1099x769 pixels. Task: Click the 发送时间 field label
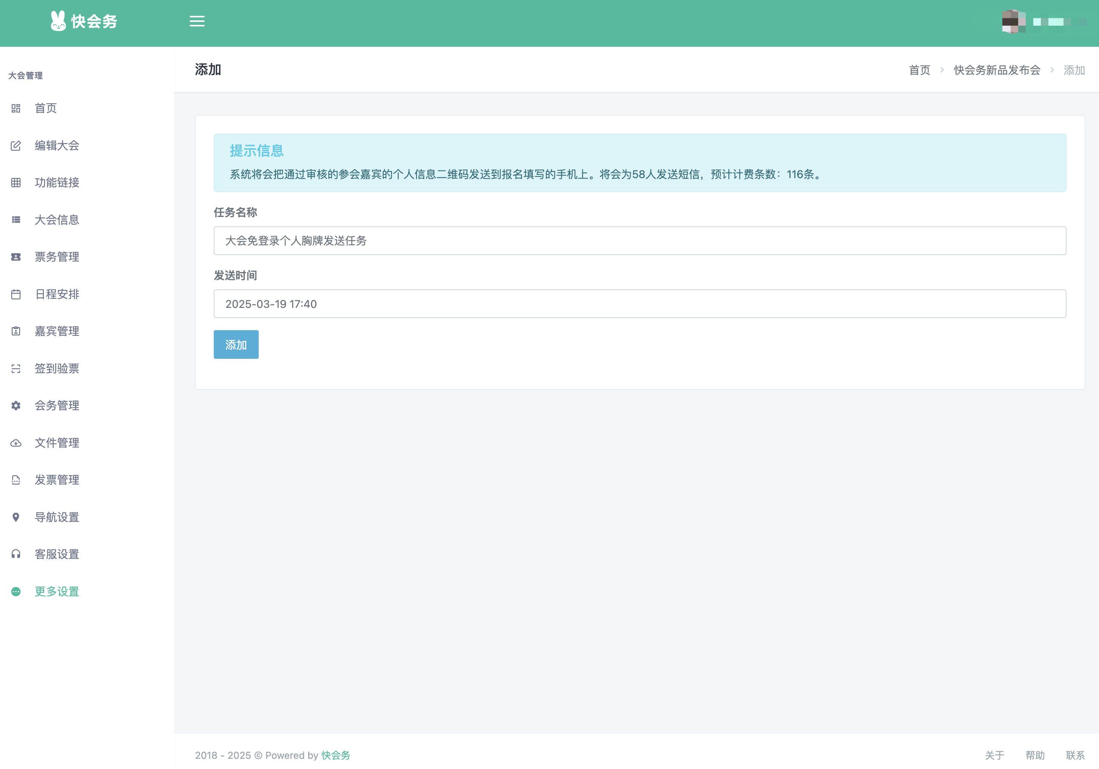point(235,275)
